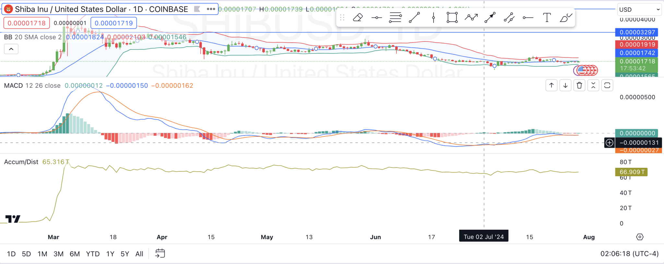Viewport: 664px width, 264px height.
Task: Click the 0.00001919 red price label
Action: pyautogui.click(x=636, y=44)
